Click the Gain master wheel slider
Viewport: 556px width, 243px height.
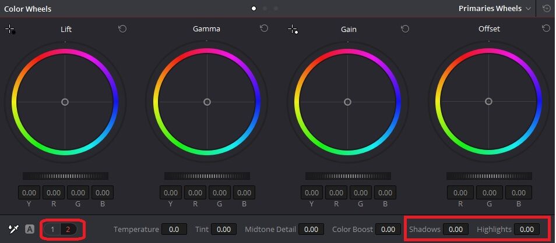click(348, 176)
